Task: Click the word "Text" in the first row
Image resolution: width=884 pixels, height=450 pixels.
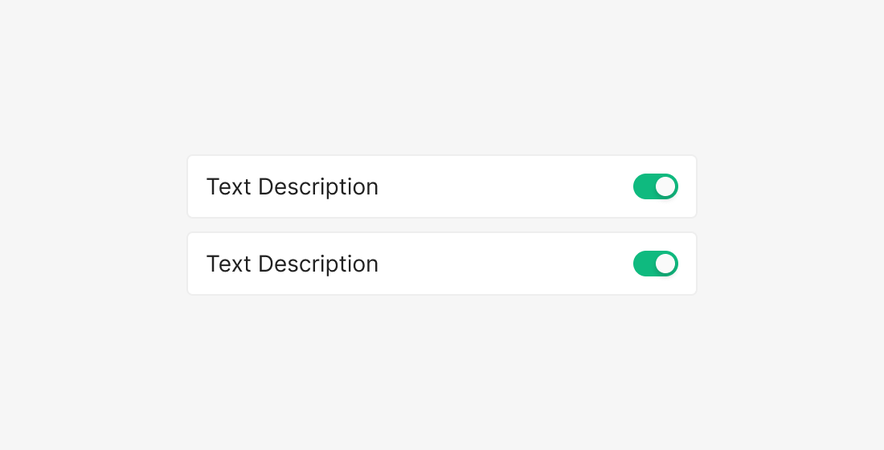Action: (229, 186)
